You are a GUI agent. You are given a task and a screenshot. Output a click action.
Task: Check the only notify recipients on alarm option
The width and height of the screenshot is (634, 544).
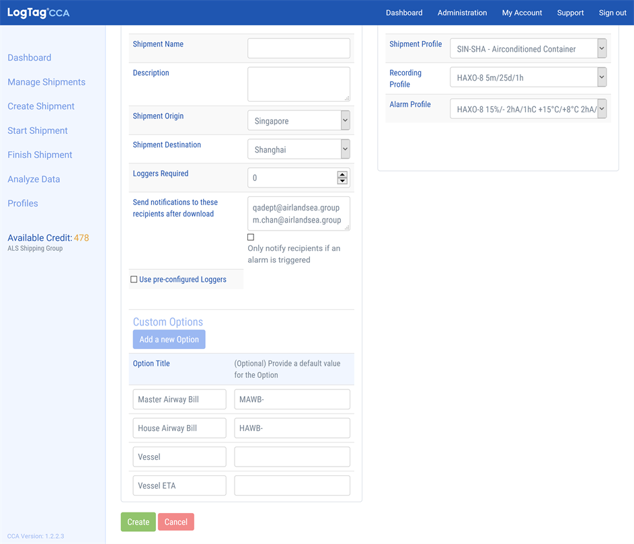[250, 237]
